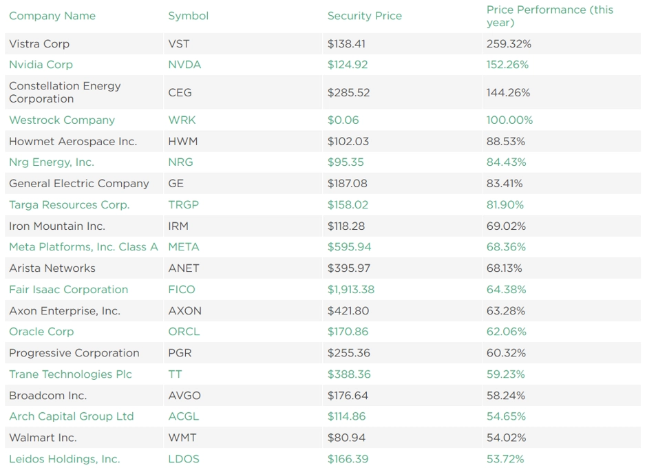This screenshot has height=470, width=647.
Task: Open Meta Platforms, Inc. Class A
Action: (x=83, y=247)
